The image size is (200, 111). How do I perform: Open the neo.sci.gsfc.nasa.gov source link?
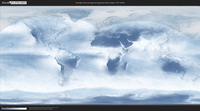pyautogui.click(x=36, y=109)
